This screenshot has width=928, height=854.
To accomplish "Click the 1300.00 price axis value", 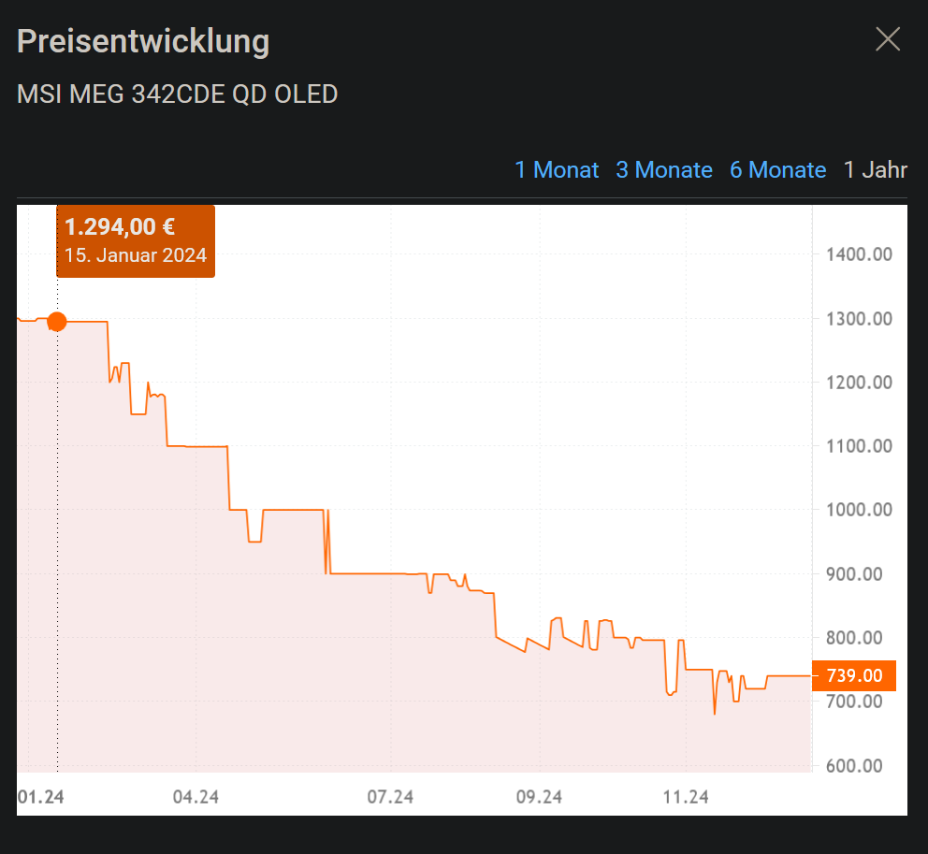I will (x=860, y=319).
